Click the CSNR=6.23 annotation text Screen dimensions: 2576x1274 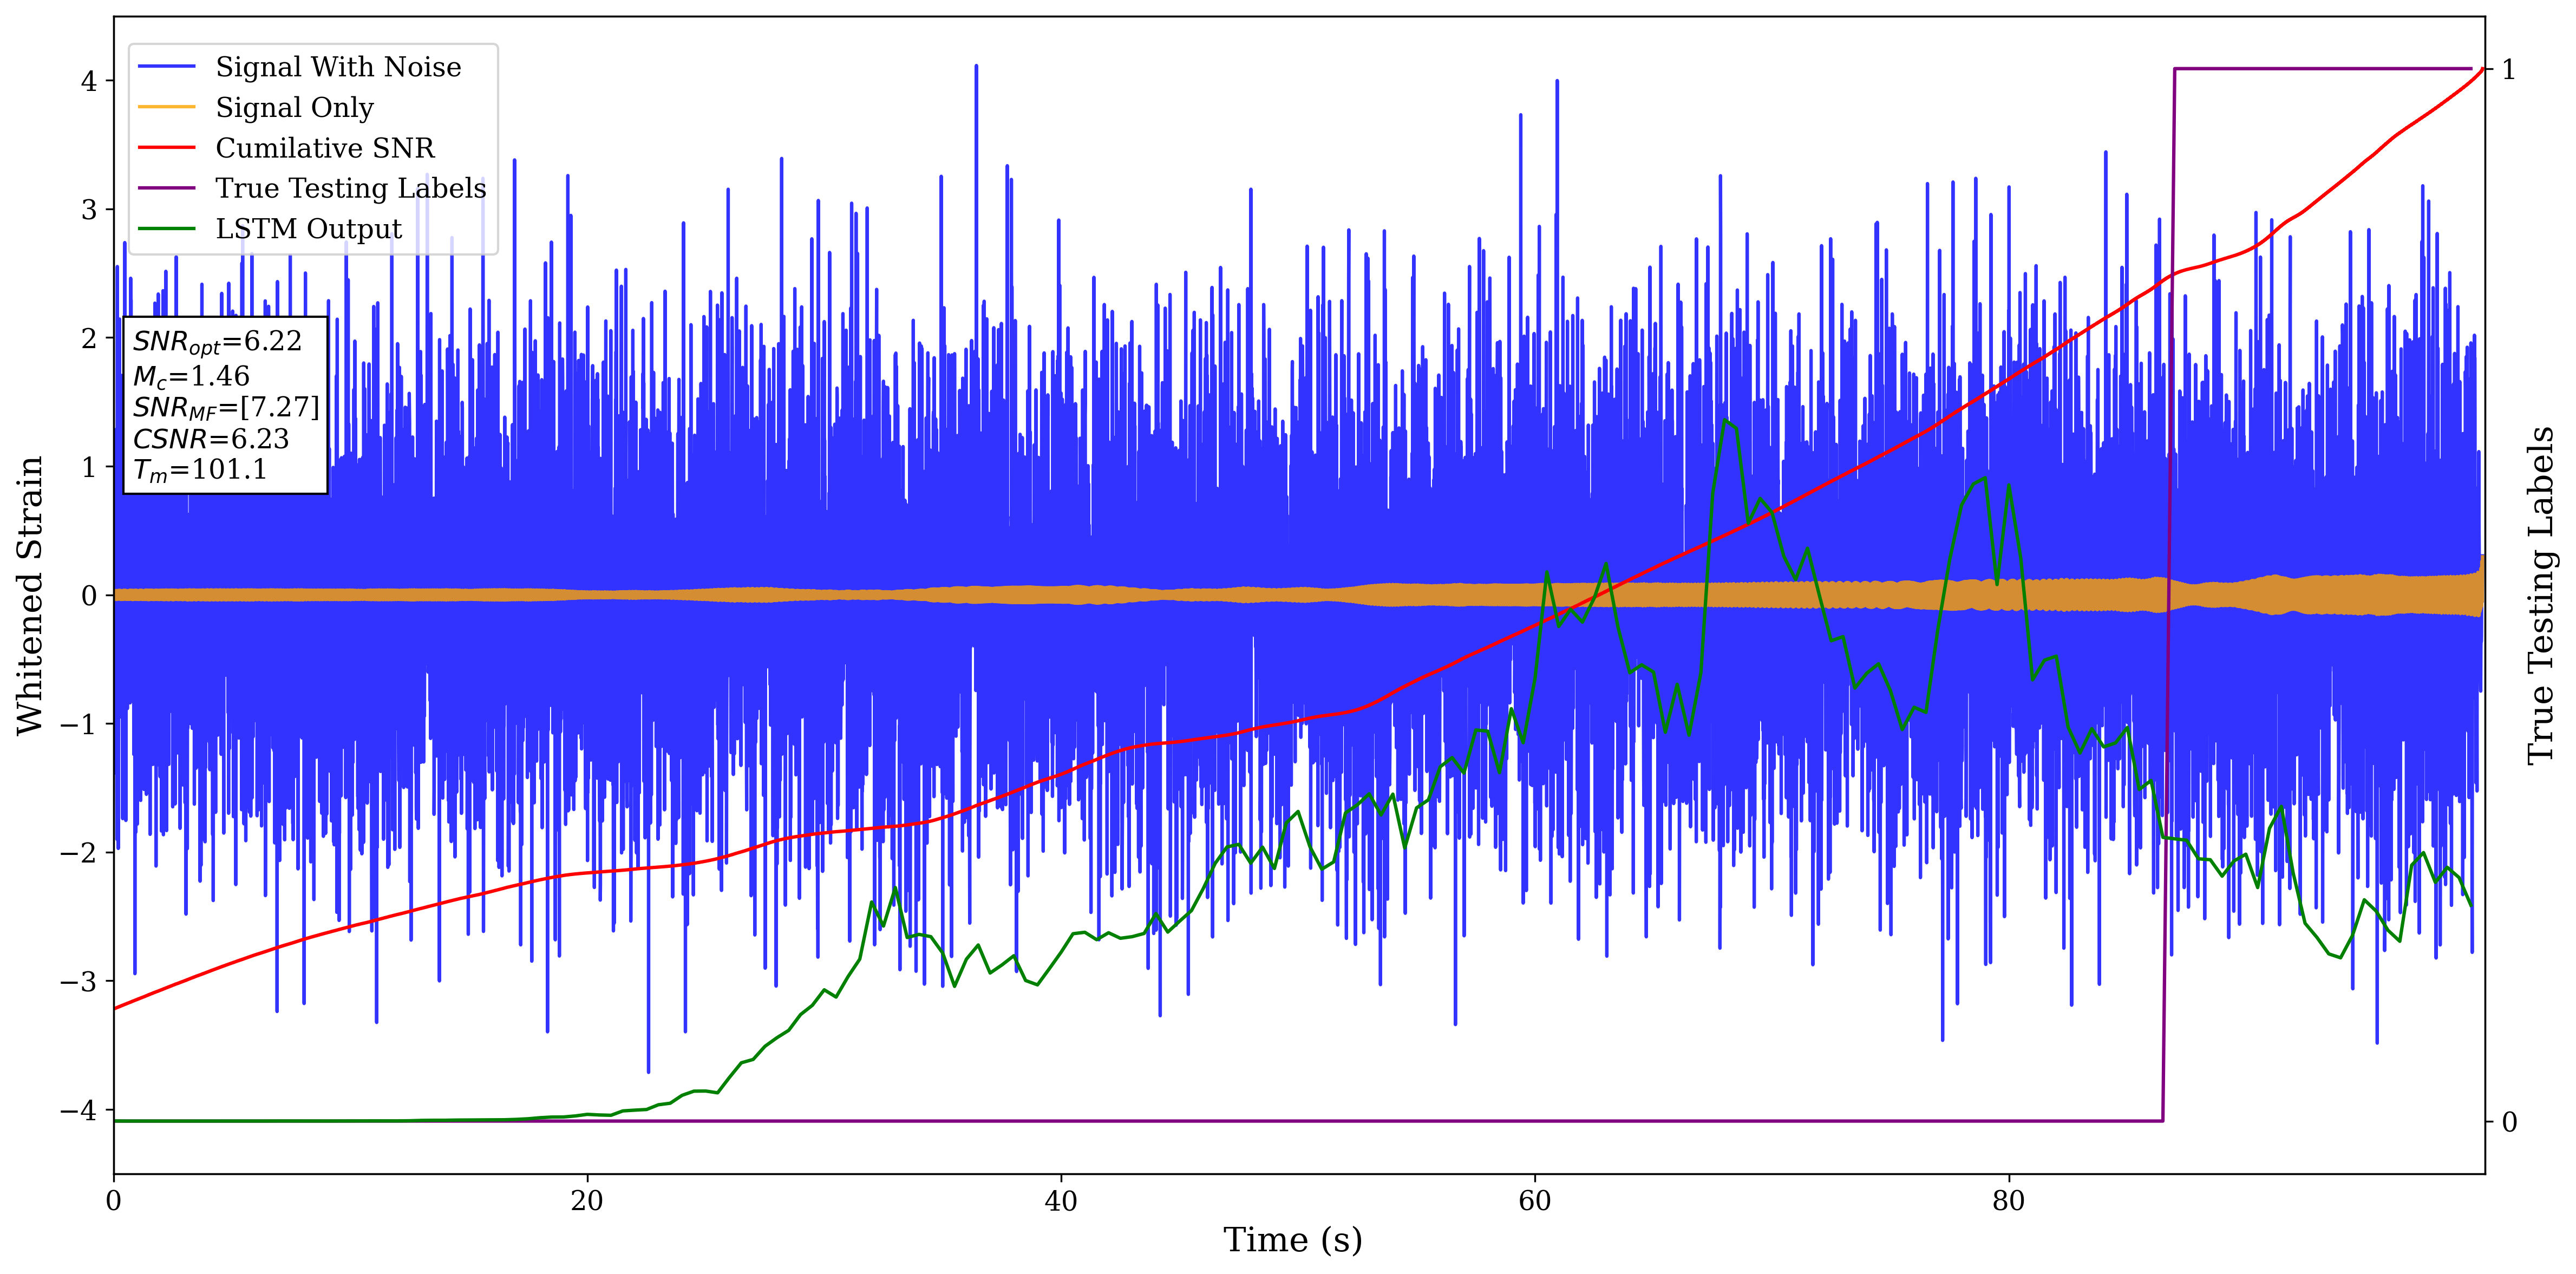pos(211,439)
